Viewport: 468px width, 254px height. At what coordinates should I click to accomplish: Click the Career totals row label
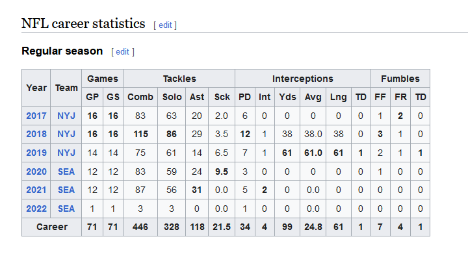pos(52,227)
